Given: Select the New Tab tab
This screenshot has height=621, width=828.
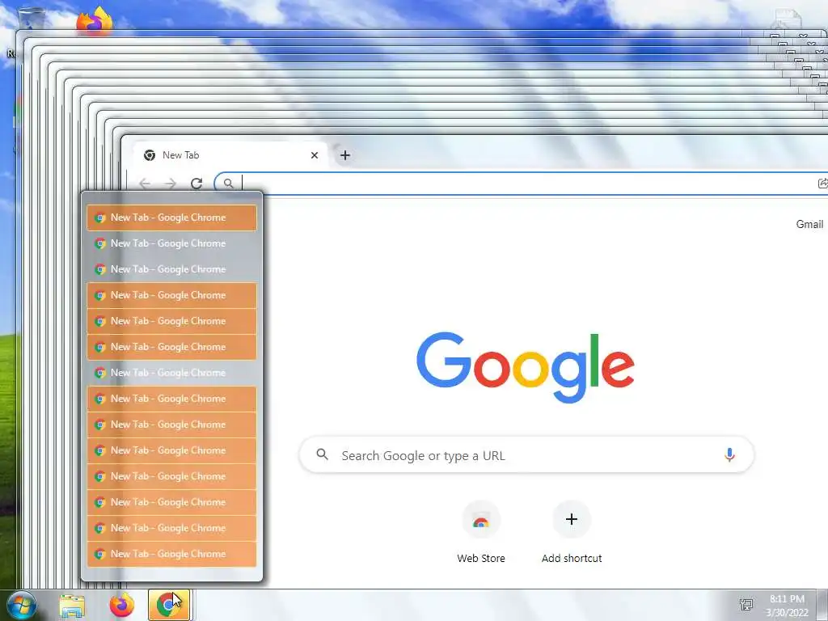Looking at the screenshot, I should tap(230, 155).
